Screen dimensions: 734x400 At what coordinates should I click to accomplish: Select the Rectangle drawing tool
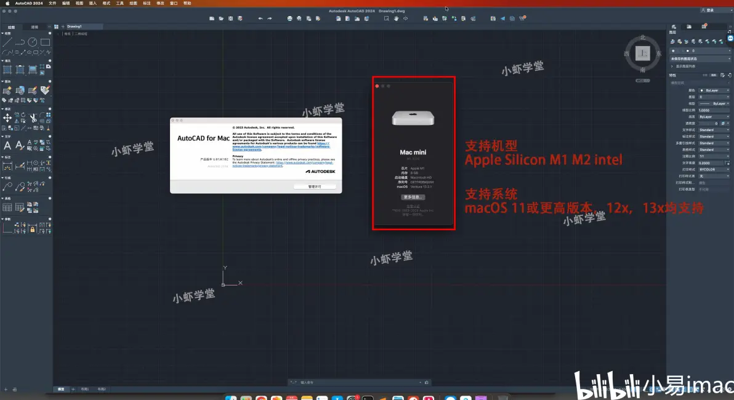point(45,42)
